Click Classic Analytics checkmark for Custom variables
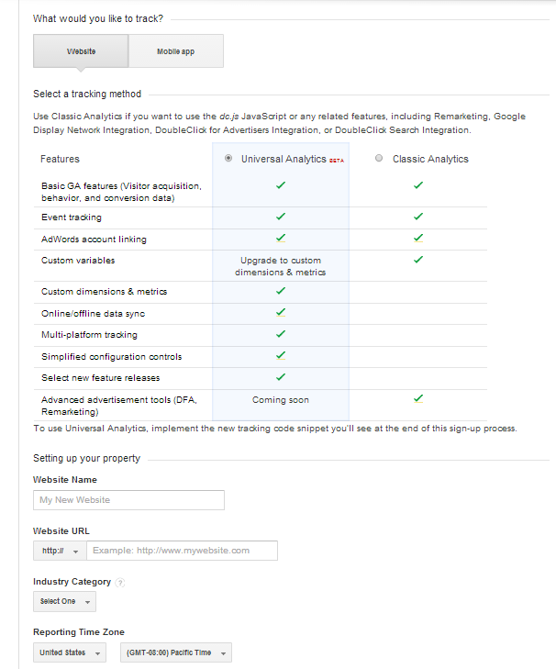Image resolution: width=556 pixels, height=669 pixels. 417,261
